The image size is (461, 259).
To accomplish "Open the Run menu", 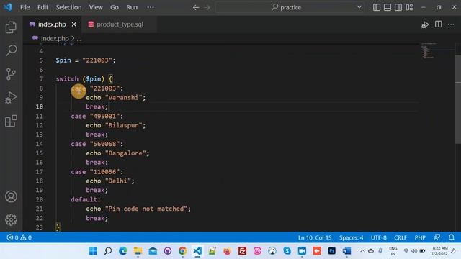I will pos(132,7).
